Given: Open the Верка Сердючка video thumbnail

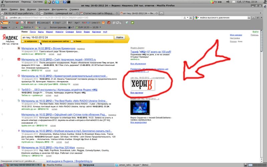Looking at the screenshot, I should (140, 108).
